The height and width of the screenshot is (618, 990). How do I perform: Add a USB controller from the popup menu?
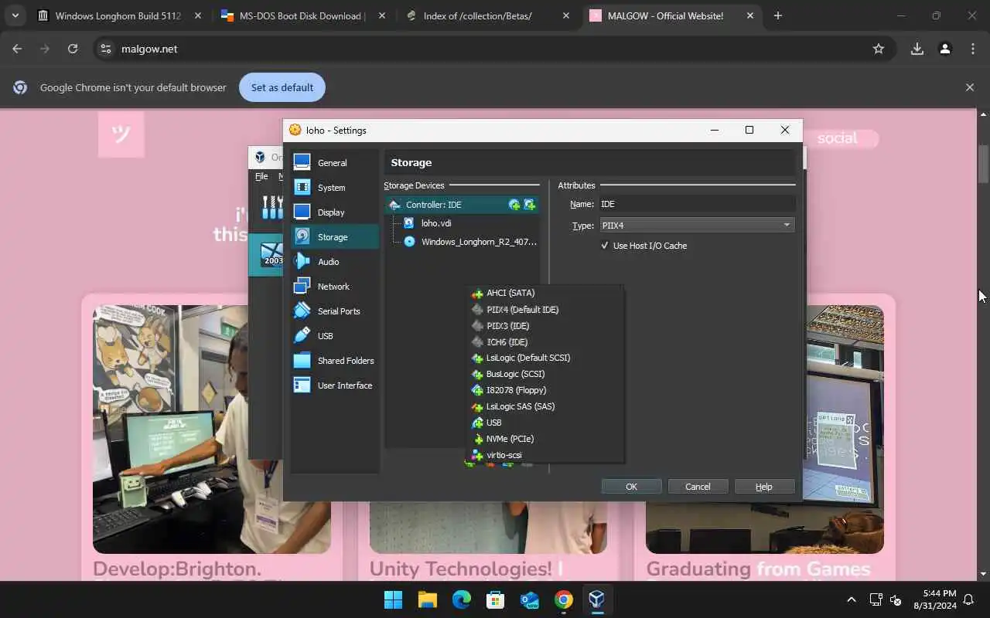click(x=544, y=423)
